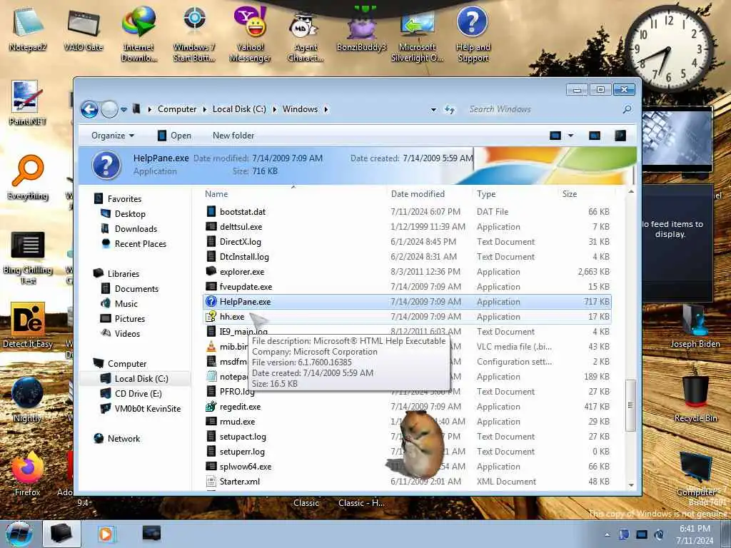Select the regedit.exe file

click(x=407, y=406)
